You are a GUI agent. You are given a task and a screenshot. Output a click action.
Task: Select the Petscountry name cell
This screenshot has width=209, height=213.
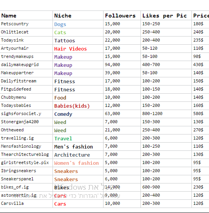[26, 24]
